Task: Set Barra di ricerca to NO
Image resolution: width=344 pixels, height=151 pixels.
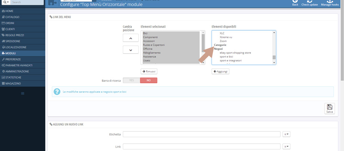Action: (x=149, y=80)
